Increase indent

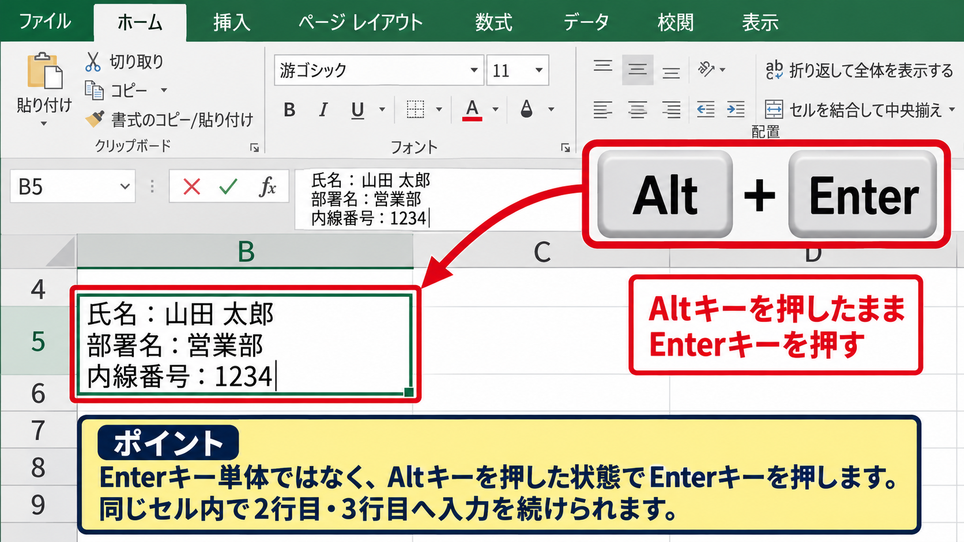pyautogui.click(x=736, y=109)
